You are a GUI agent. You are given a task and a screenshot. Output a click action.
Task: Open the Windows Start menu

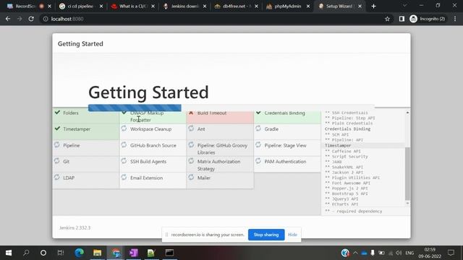pyautogui.click(x=9, y=253)
